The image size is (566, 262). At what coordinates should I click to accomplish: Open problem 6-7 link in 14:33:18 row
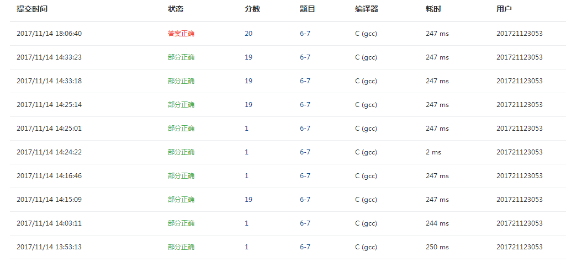click(305, 81)
